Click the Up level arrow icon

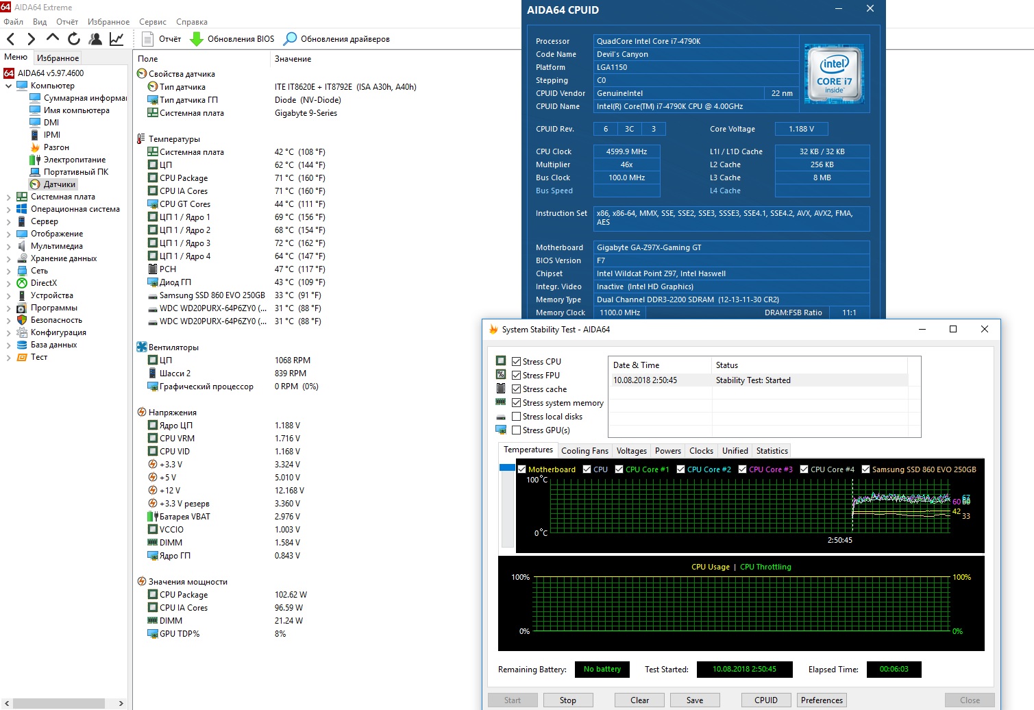[x=53, y=38]
